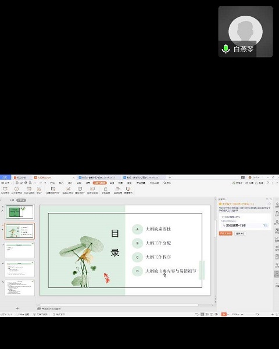This screenshot has height=349, width=279.
Task: Open the font pane options arrow beside close
Action: (x=267, y=199)
